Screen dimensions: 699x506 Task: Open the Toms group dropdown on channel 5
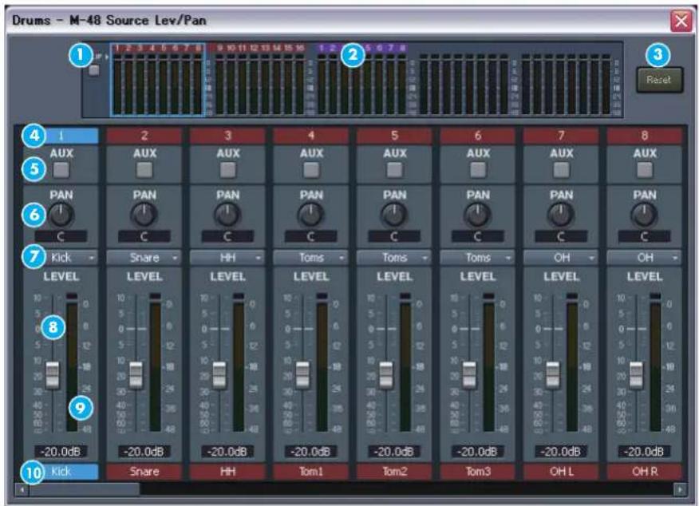coord(394,257)
